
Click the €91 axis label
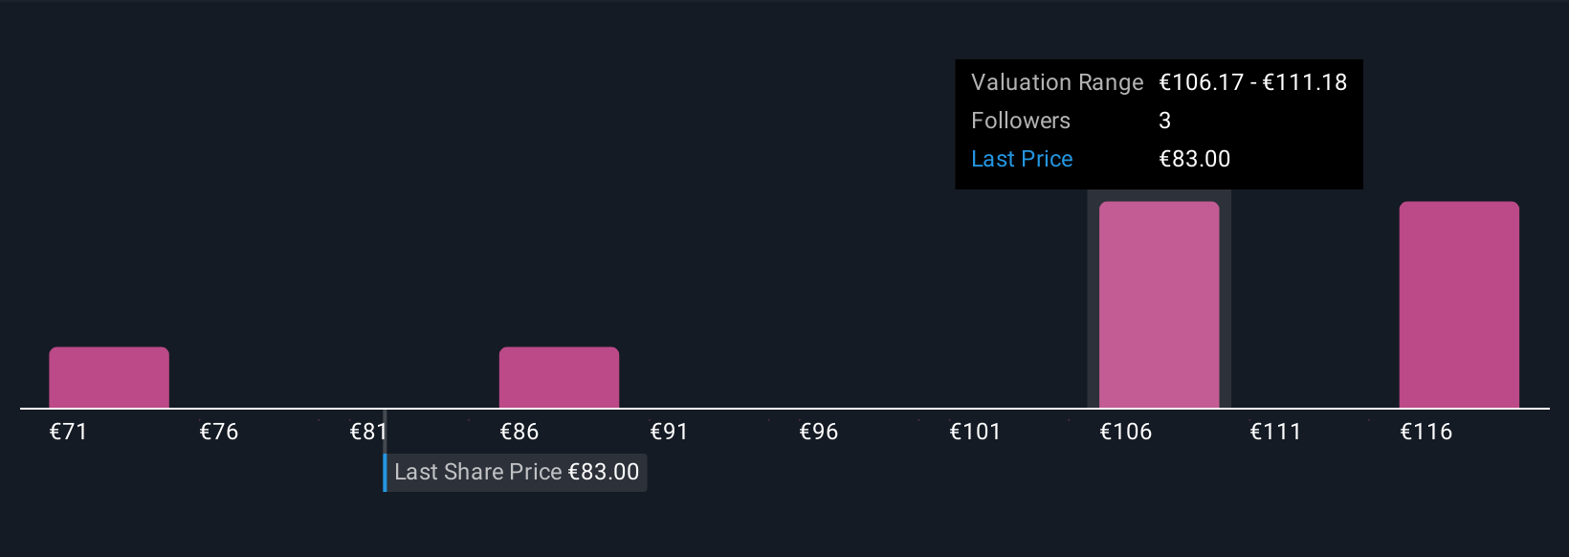tap(669, 432)
